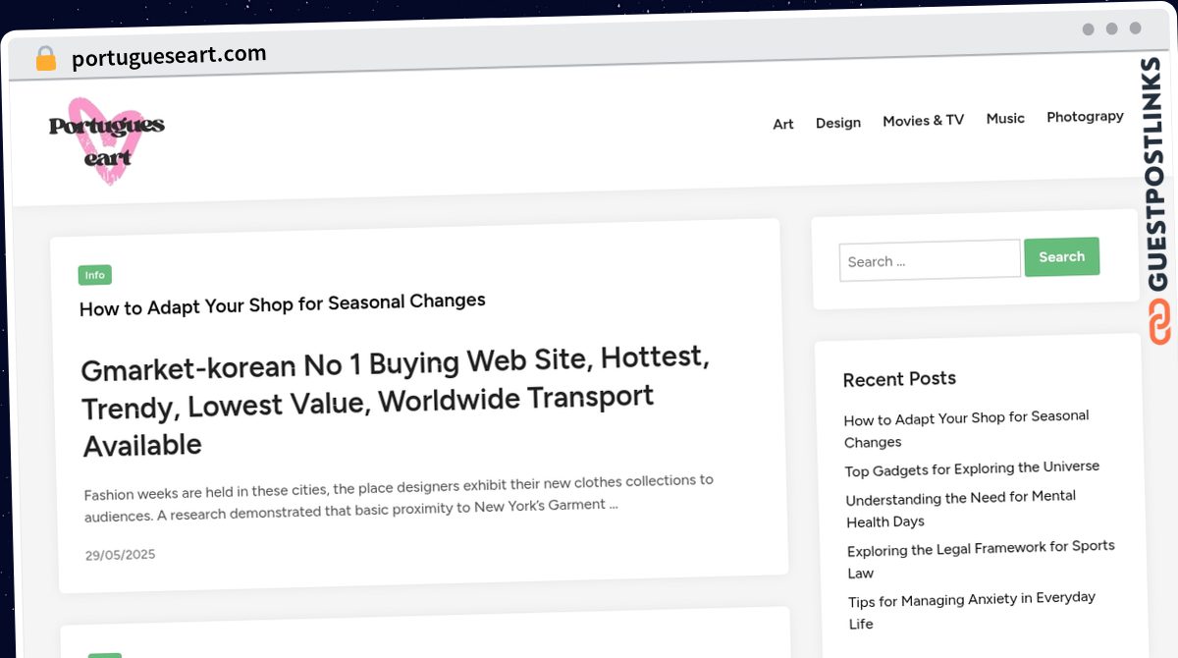Open 'Tips for Managing Anxiety in Everyday Life'
The image size is (1178, 658).
[x=972, y=610]
